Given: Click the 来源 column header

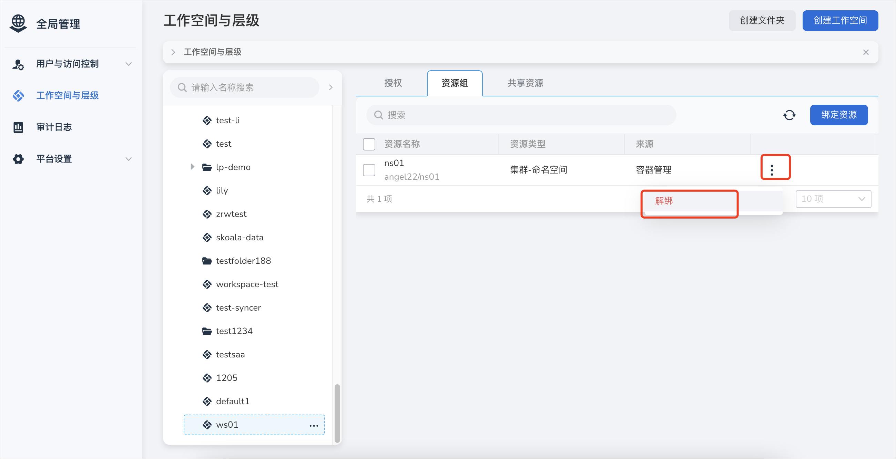Looking at the screenshot, I should pos(644,144).
